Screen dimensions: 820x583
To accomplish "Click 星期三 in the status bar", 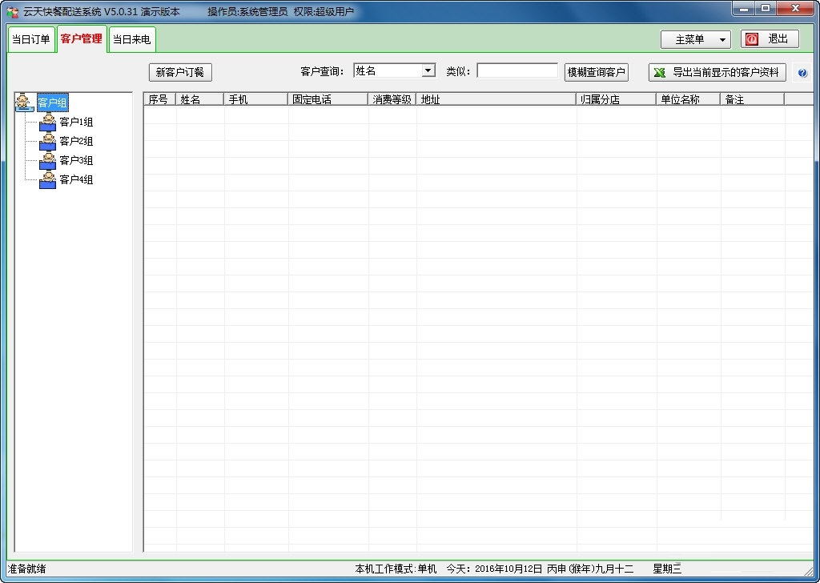I will (x=667, y=569).
